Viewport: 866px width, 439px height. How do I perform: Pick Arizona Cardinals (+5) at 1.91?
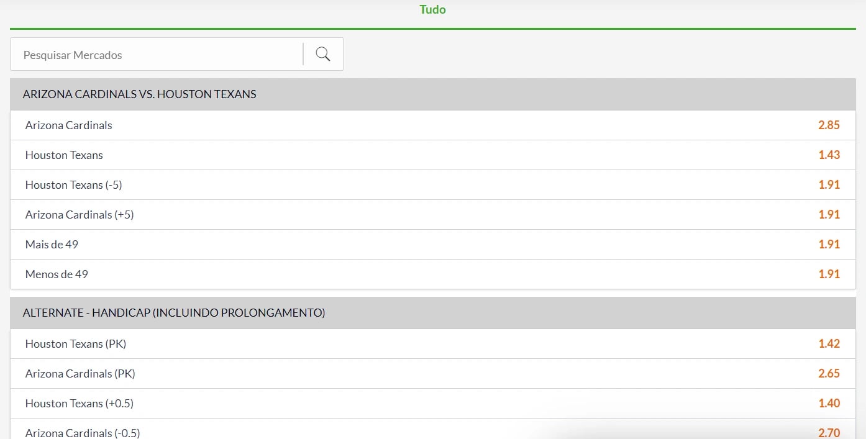click(829, 214)
